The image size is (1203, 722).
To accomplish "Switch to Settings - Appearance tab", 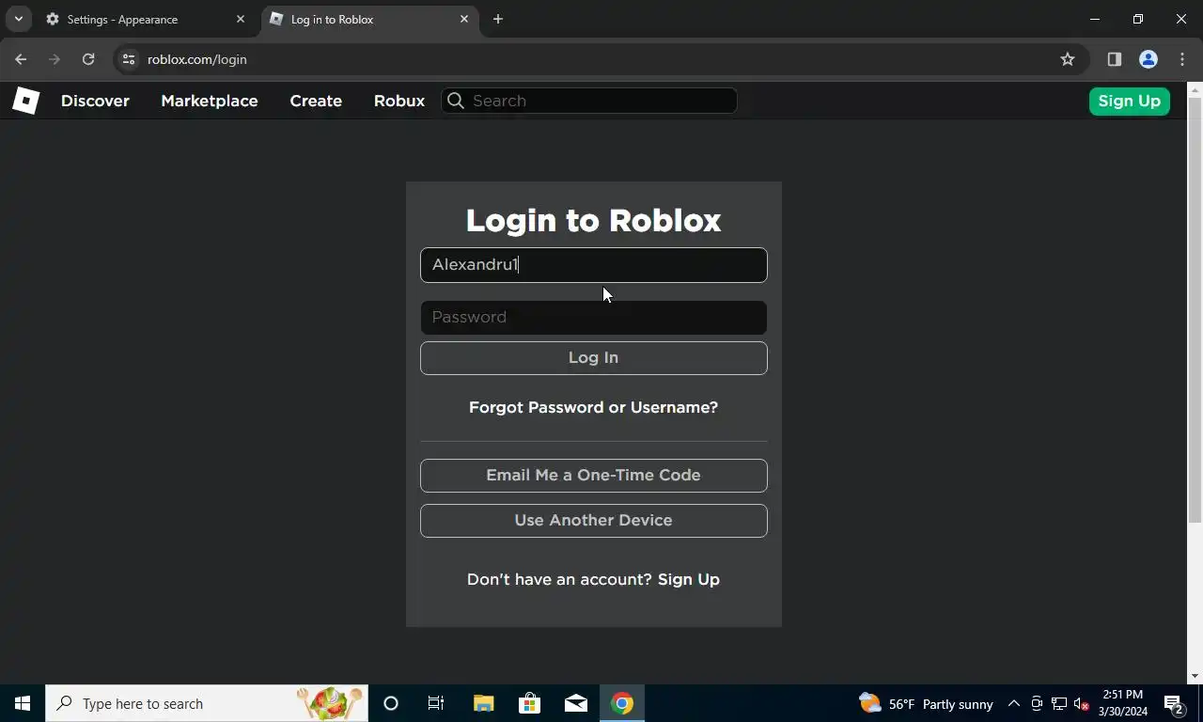I will (146, 19).
